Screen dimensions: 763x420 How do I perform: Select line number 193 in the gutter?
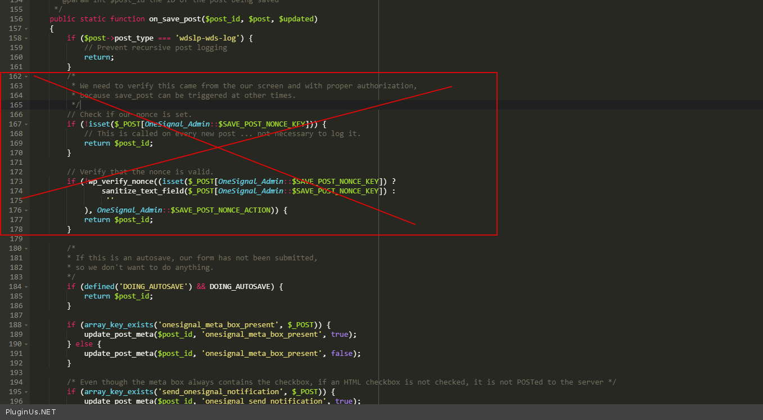click(x=16, y=372)
